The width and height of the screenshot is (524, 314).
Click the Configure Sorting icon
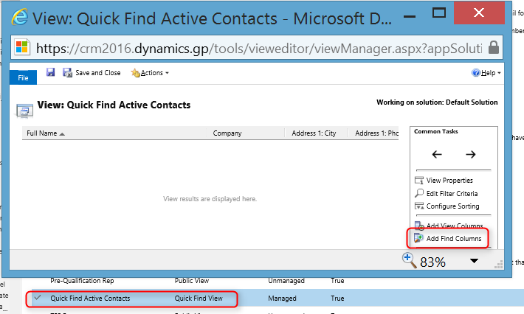(419, 206)
